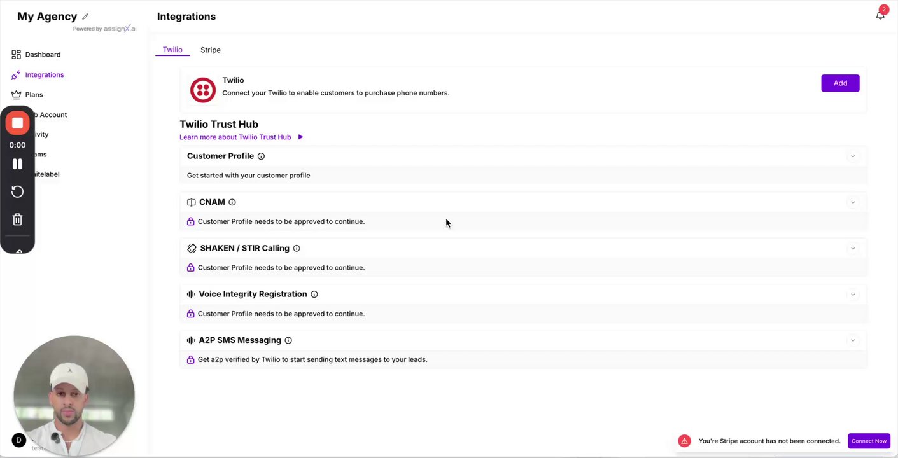Open Plans from the sidebar
The image size is (898, 458).
point(34,95)
